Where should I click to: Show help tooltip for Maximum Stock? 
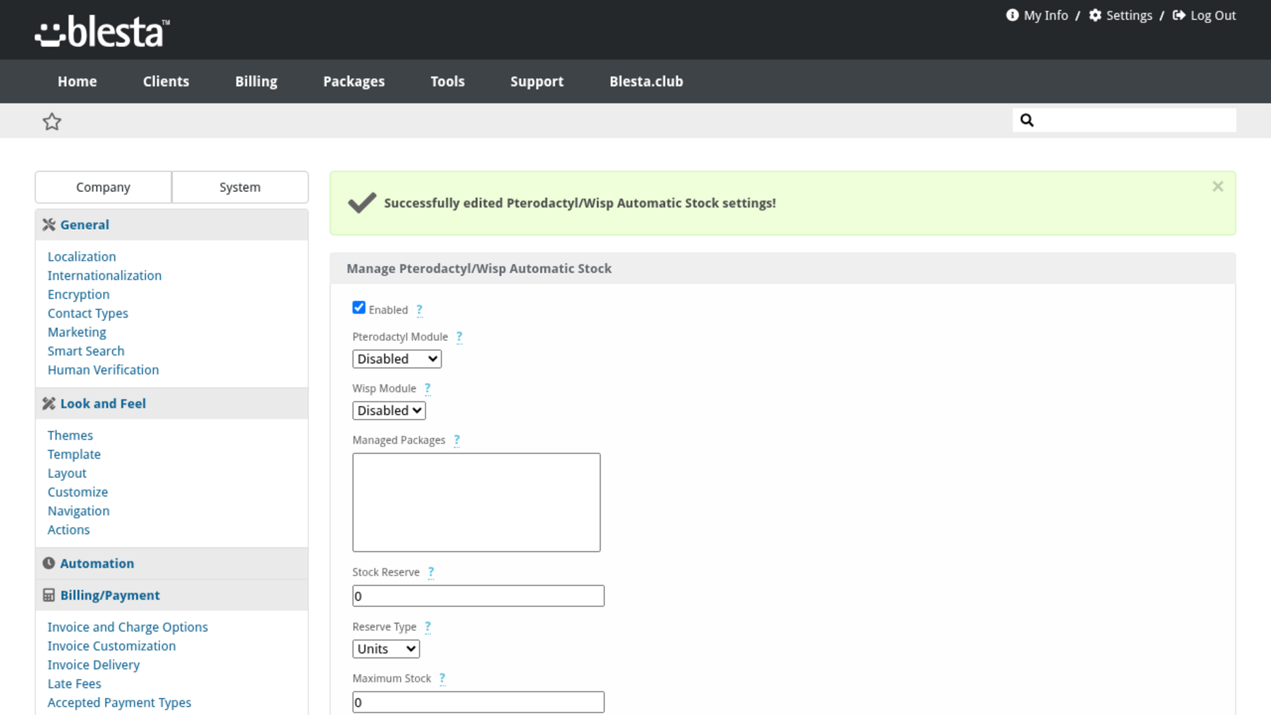coord(442,679)
